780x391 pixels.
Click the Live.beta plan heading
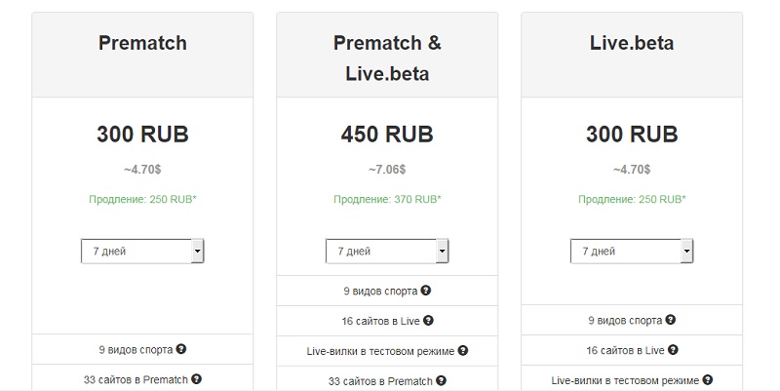pos(632,43)
